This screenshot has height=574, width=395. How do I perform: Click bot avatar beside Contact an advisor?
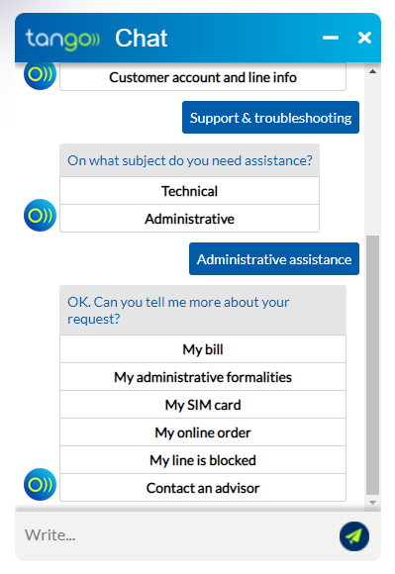pos(40,484)
